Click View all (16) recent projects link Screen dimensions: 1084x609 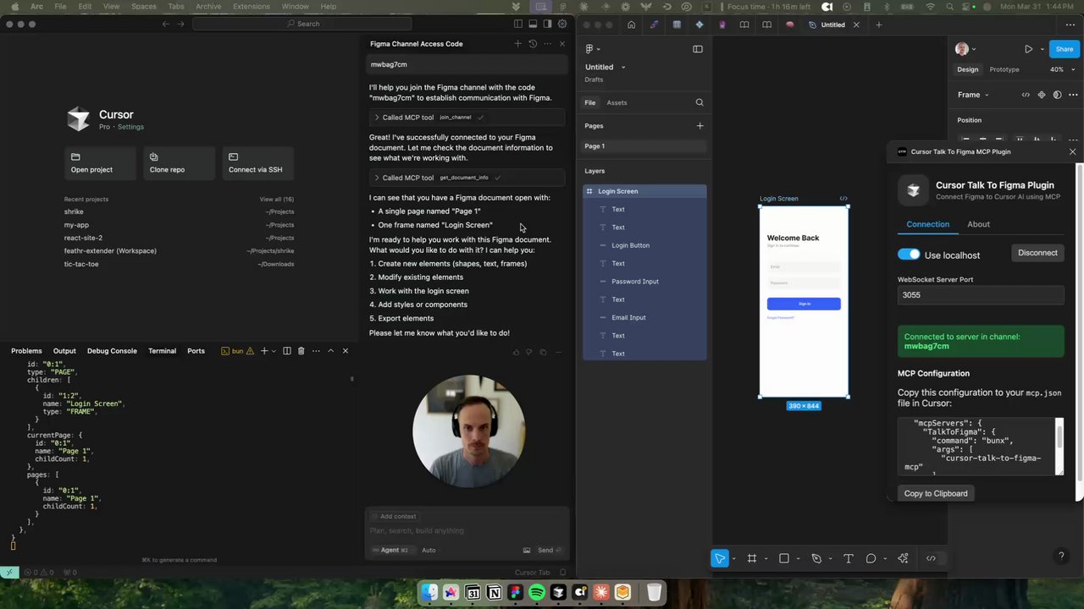coord(276,200)
